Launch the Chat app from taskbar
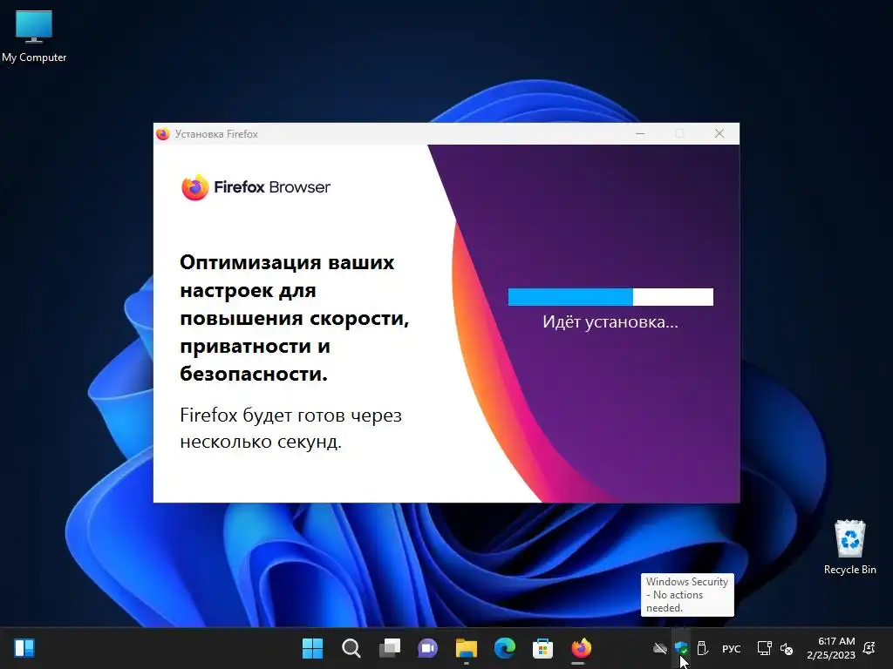The height and width of the screenshot is (669, 893). (427, 648)
